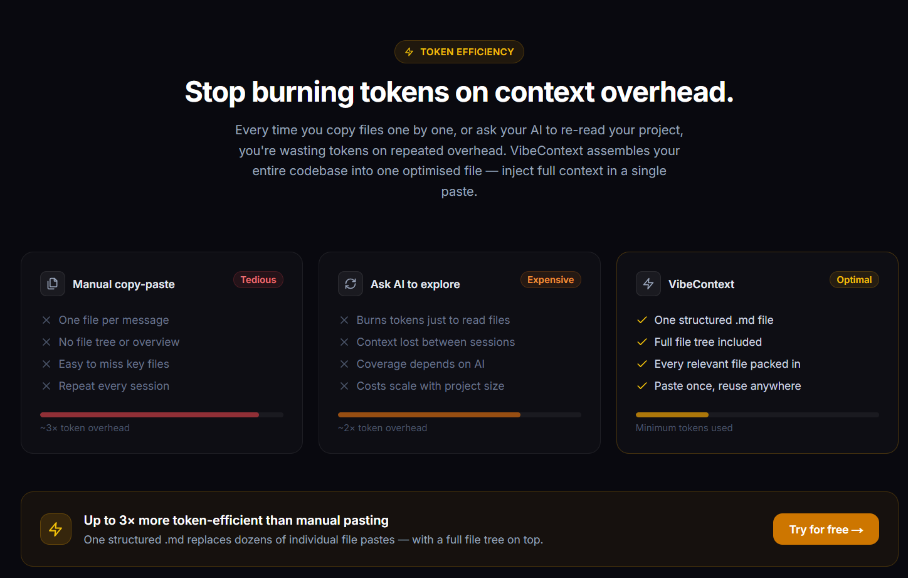Click the X icon beside Burns tokens just to read files
908x578 pixels.
[344, 320]
